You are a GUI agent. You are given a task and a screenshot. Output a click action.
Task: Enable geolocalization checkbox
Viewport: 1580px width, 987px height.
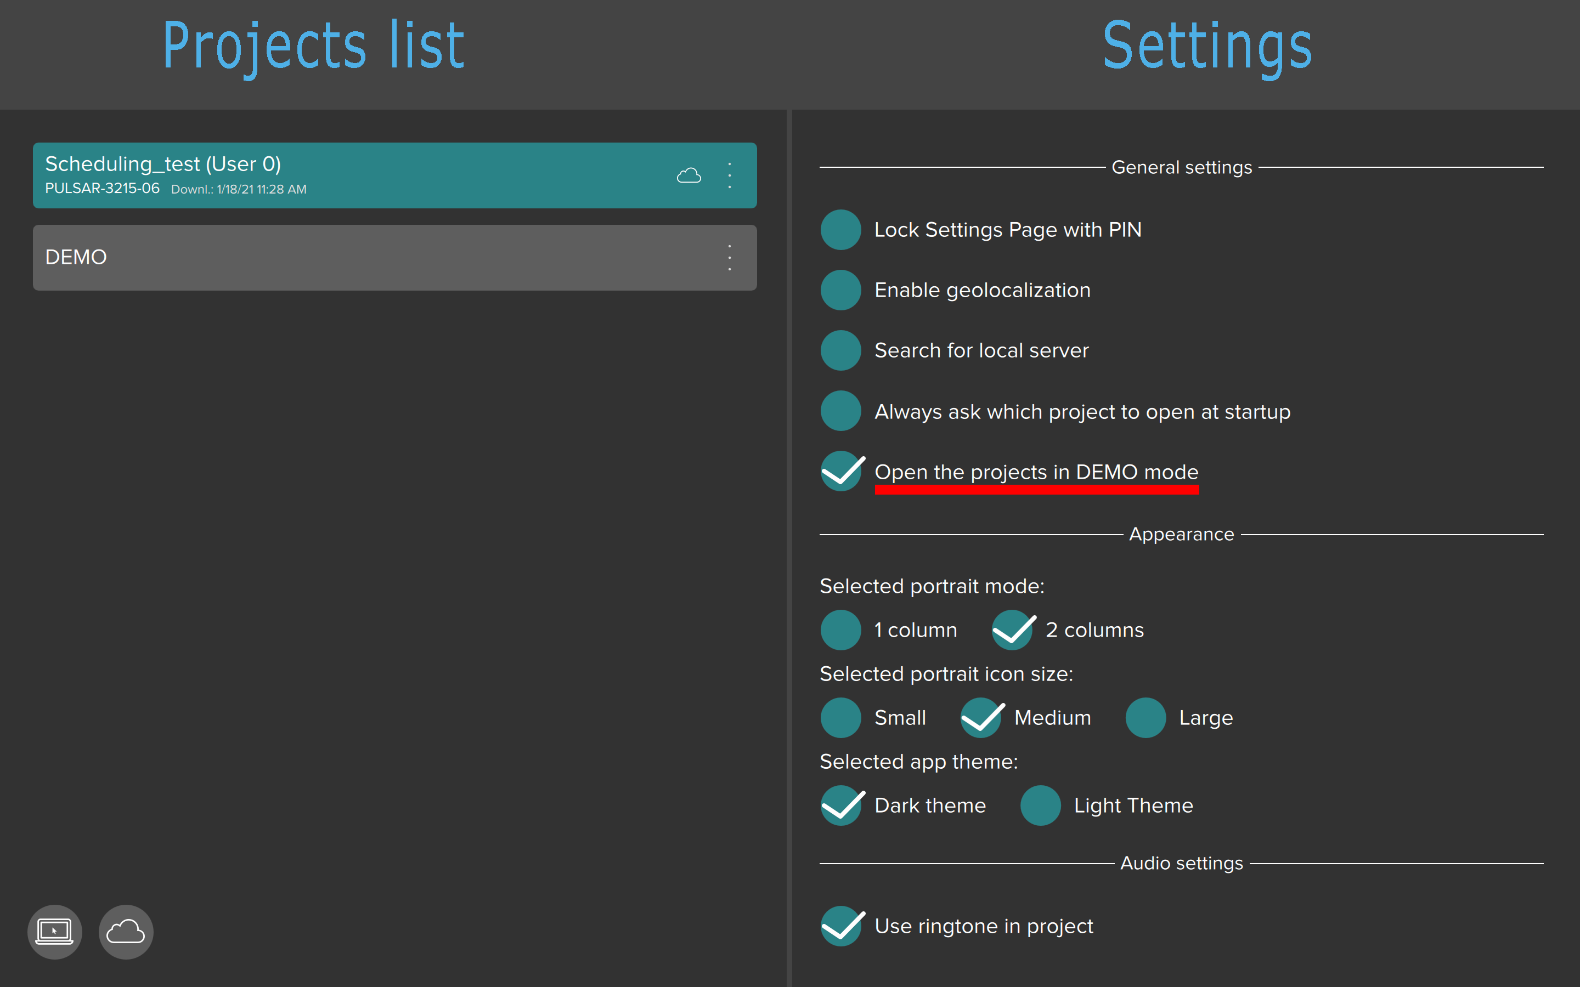(841, 290)
